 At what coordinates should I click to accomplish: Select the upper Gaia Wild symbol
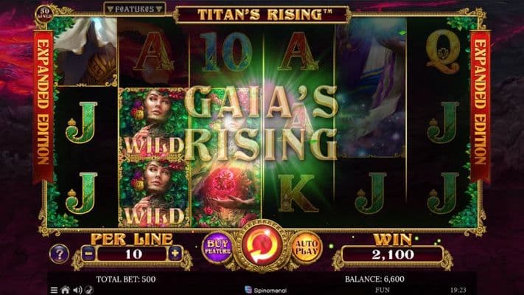click(153, 124)
